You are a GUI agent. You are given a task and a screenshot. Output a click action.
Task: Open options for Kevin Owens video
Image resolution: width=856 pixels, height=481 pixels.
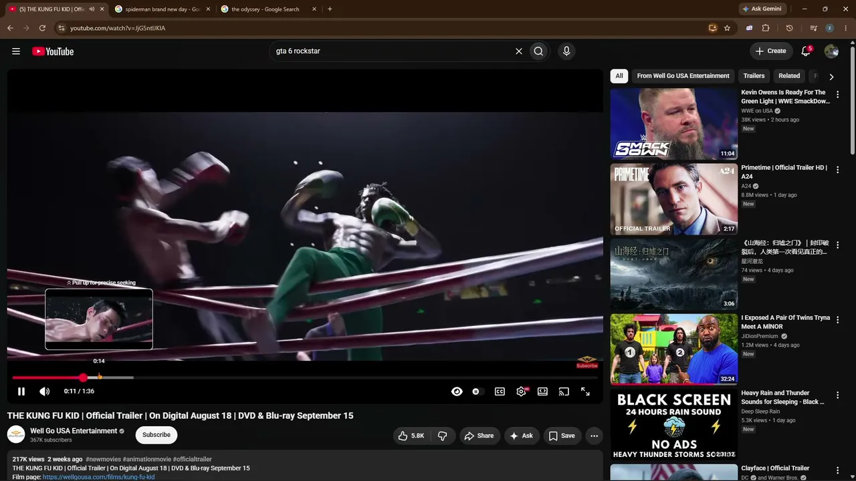pyautogui.click(x=837, y=95)
